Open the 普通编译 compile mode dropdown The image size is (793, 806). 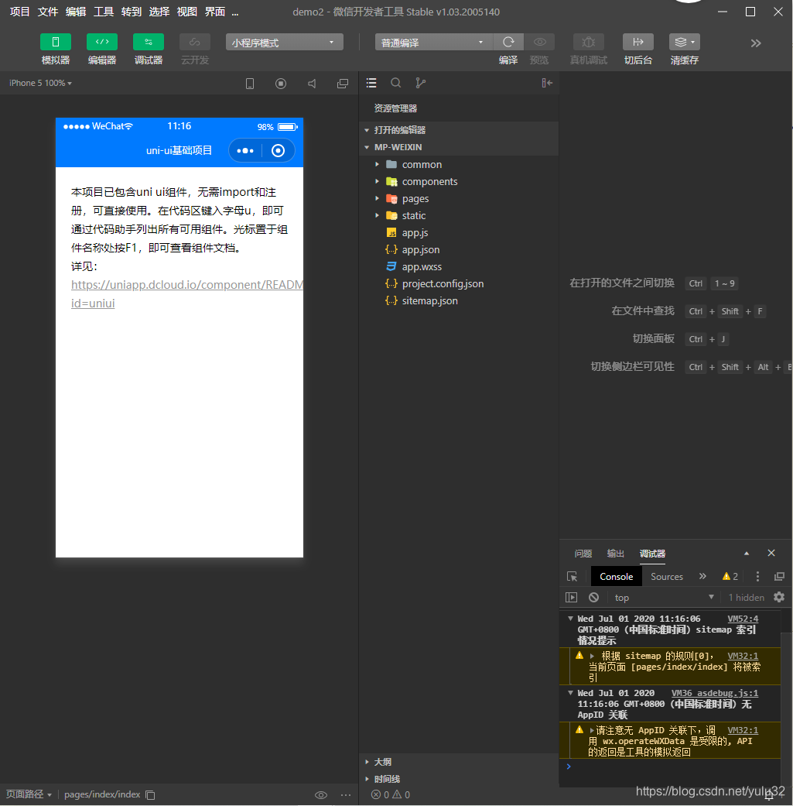433,43
